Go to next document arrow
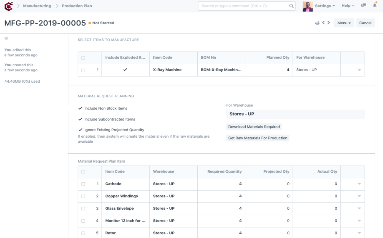This screenshot has width=383, height=238. point(329,22)
